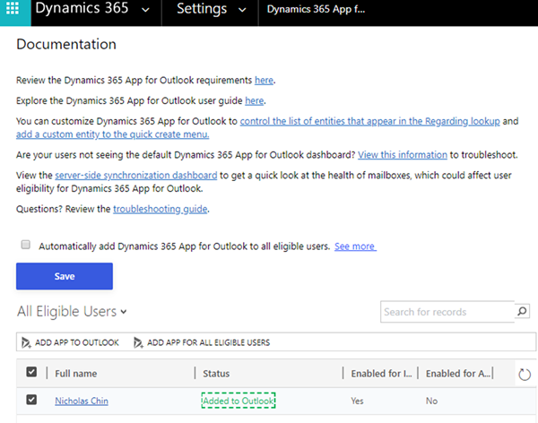
Task: Select the Added to Outlook status cell
Action: 238,401
